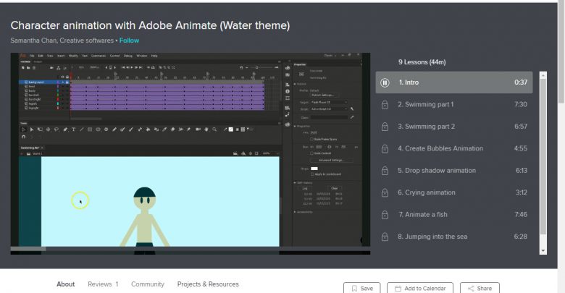565x293 pixels.
Task: Click the Clear button in SWF History
Action: coord(335,188)
